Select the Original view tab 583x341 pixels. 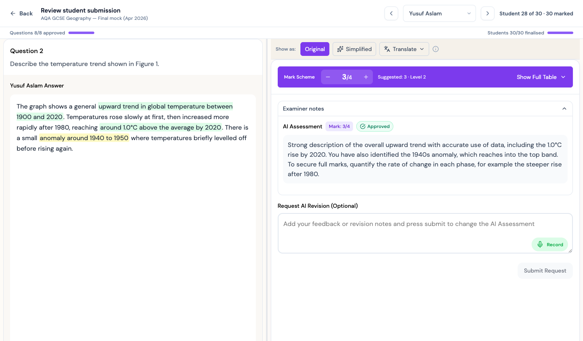315,49
